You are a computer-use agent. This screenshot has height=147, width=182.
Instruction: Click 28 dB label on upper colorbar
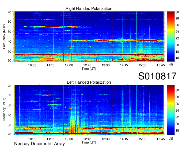coord(177,18)
